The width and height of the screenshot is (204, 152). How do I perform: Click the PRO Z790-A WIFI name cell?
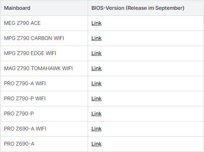click(25, 84)
